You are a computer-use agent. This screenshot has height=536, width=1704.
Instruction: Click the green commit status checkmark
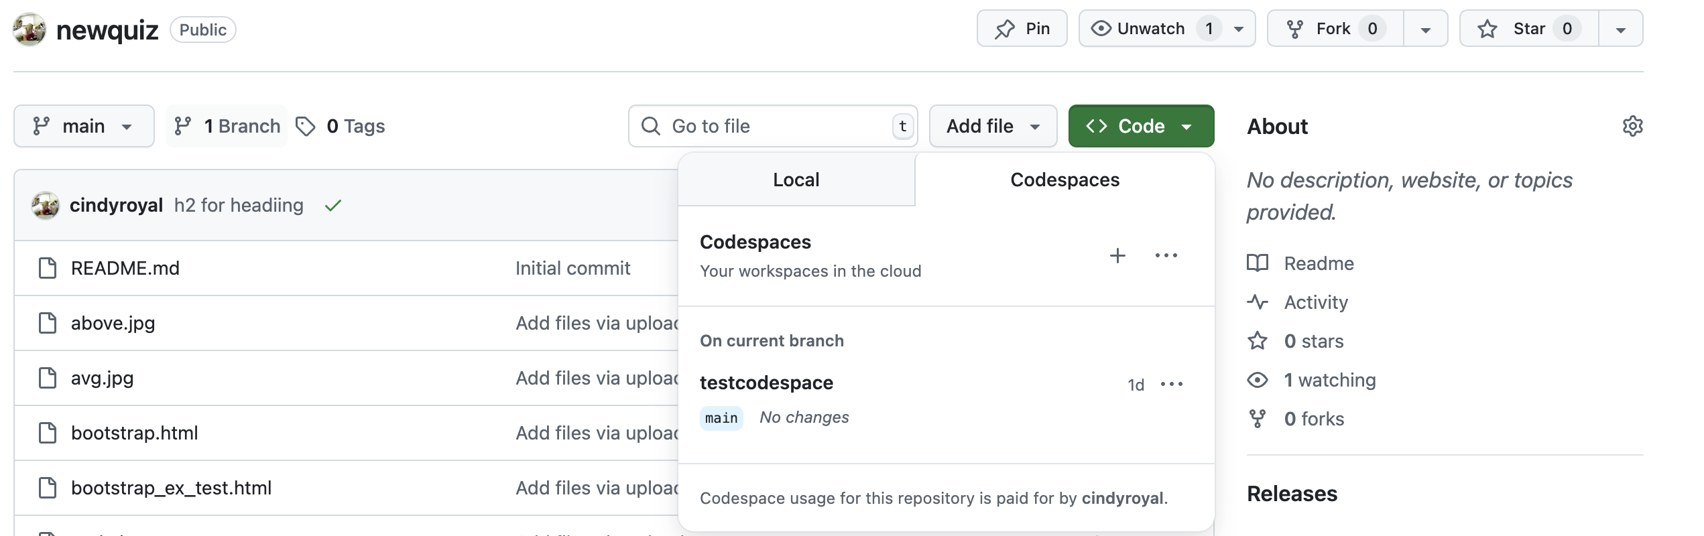332,206
